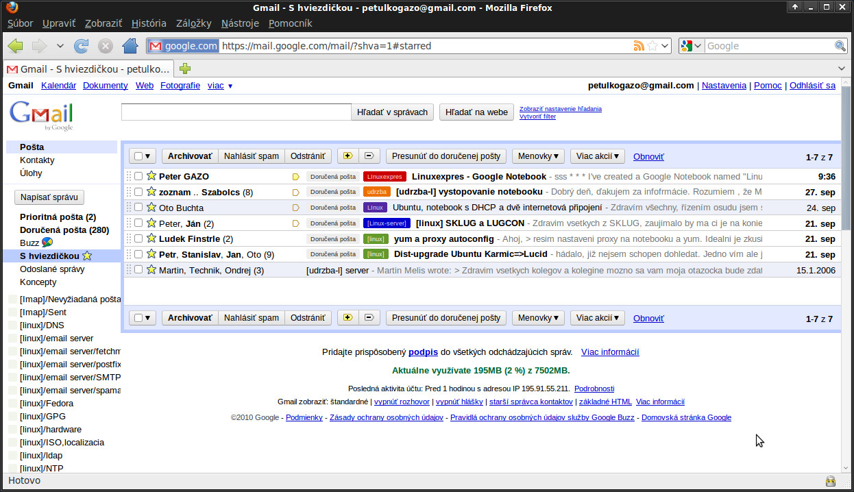Viewport: 854px width, 492px height.
Task: Click the color box next to [linux]/GPG
Action: click(13, 417)
